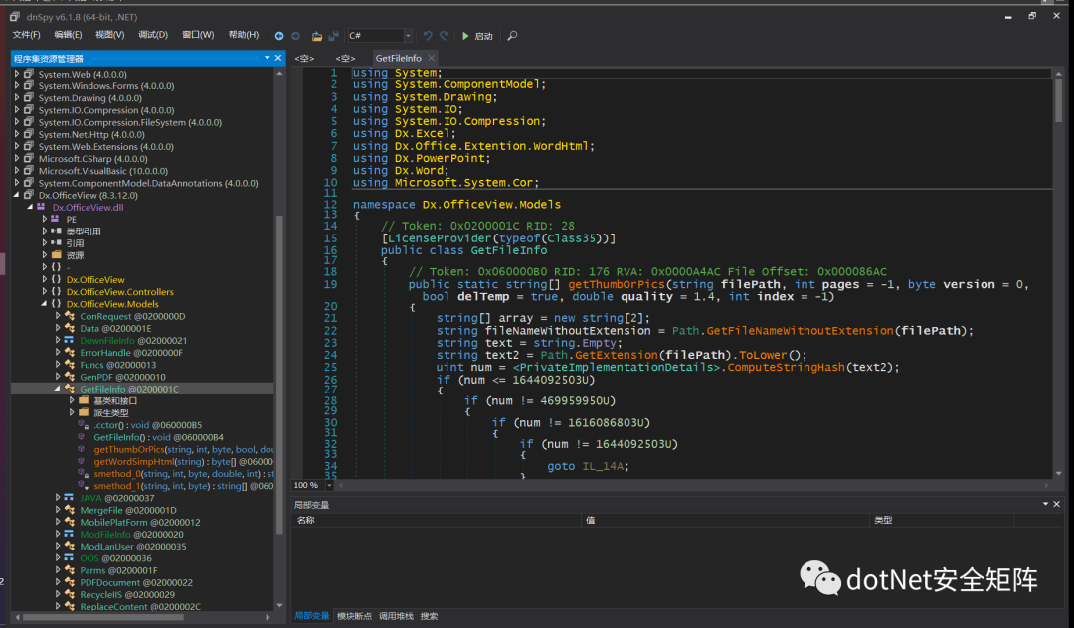Viewport: 1074px width, 628px height.
Task: Follow the GetFileNameWithoutExtension method link
Action: click(x=800, y=331)
